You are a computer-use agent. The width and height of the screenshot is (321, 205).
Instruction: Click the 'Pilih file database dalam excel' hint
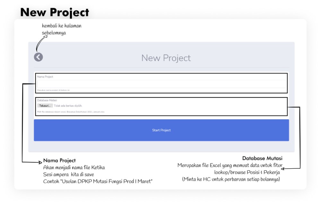click(71, 112)
